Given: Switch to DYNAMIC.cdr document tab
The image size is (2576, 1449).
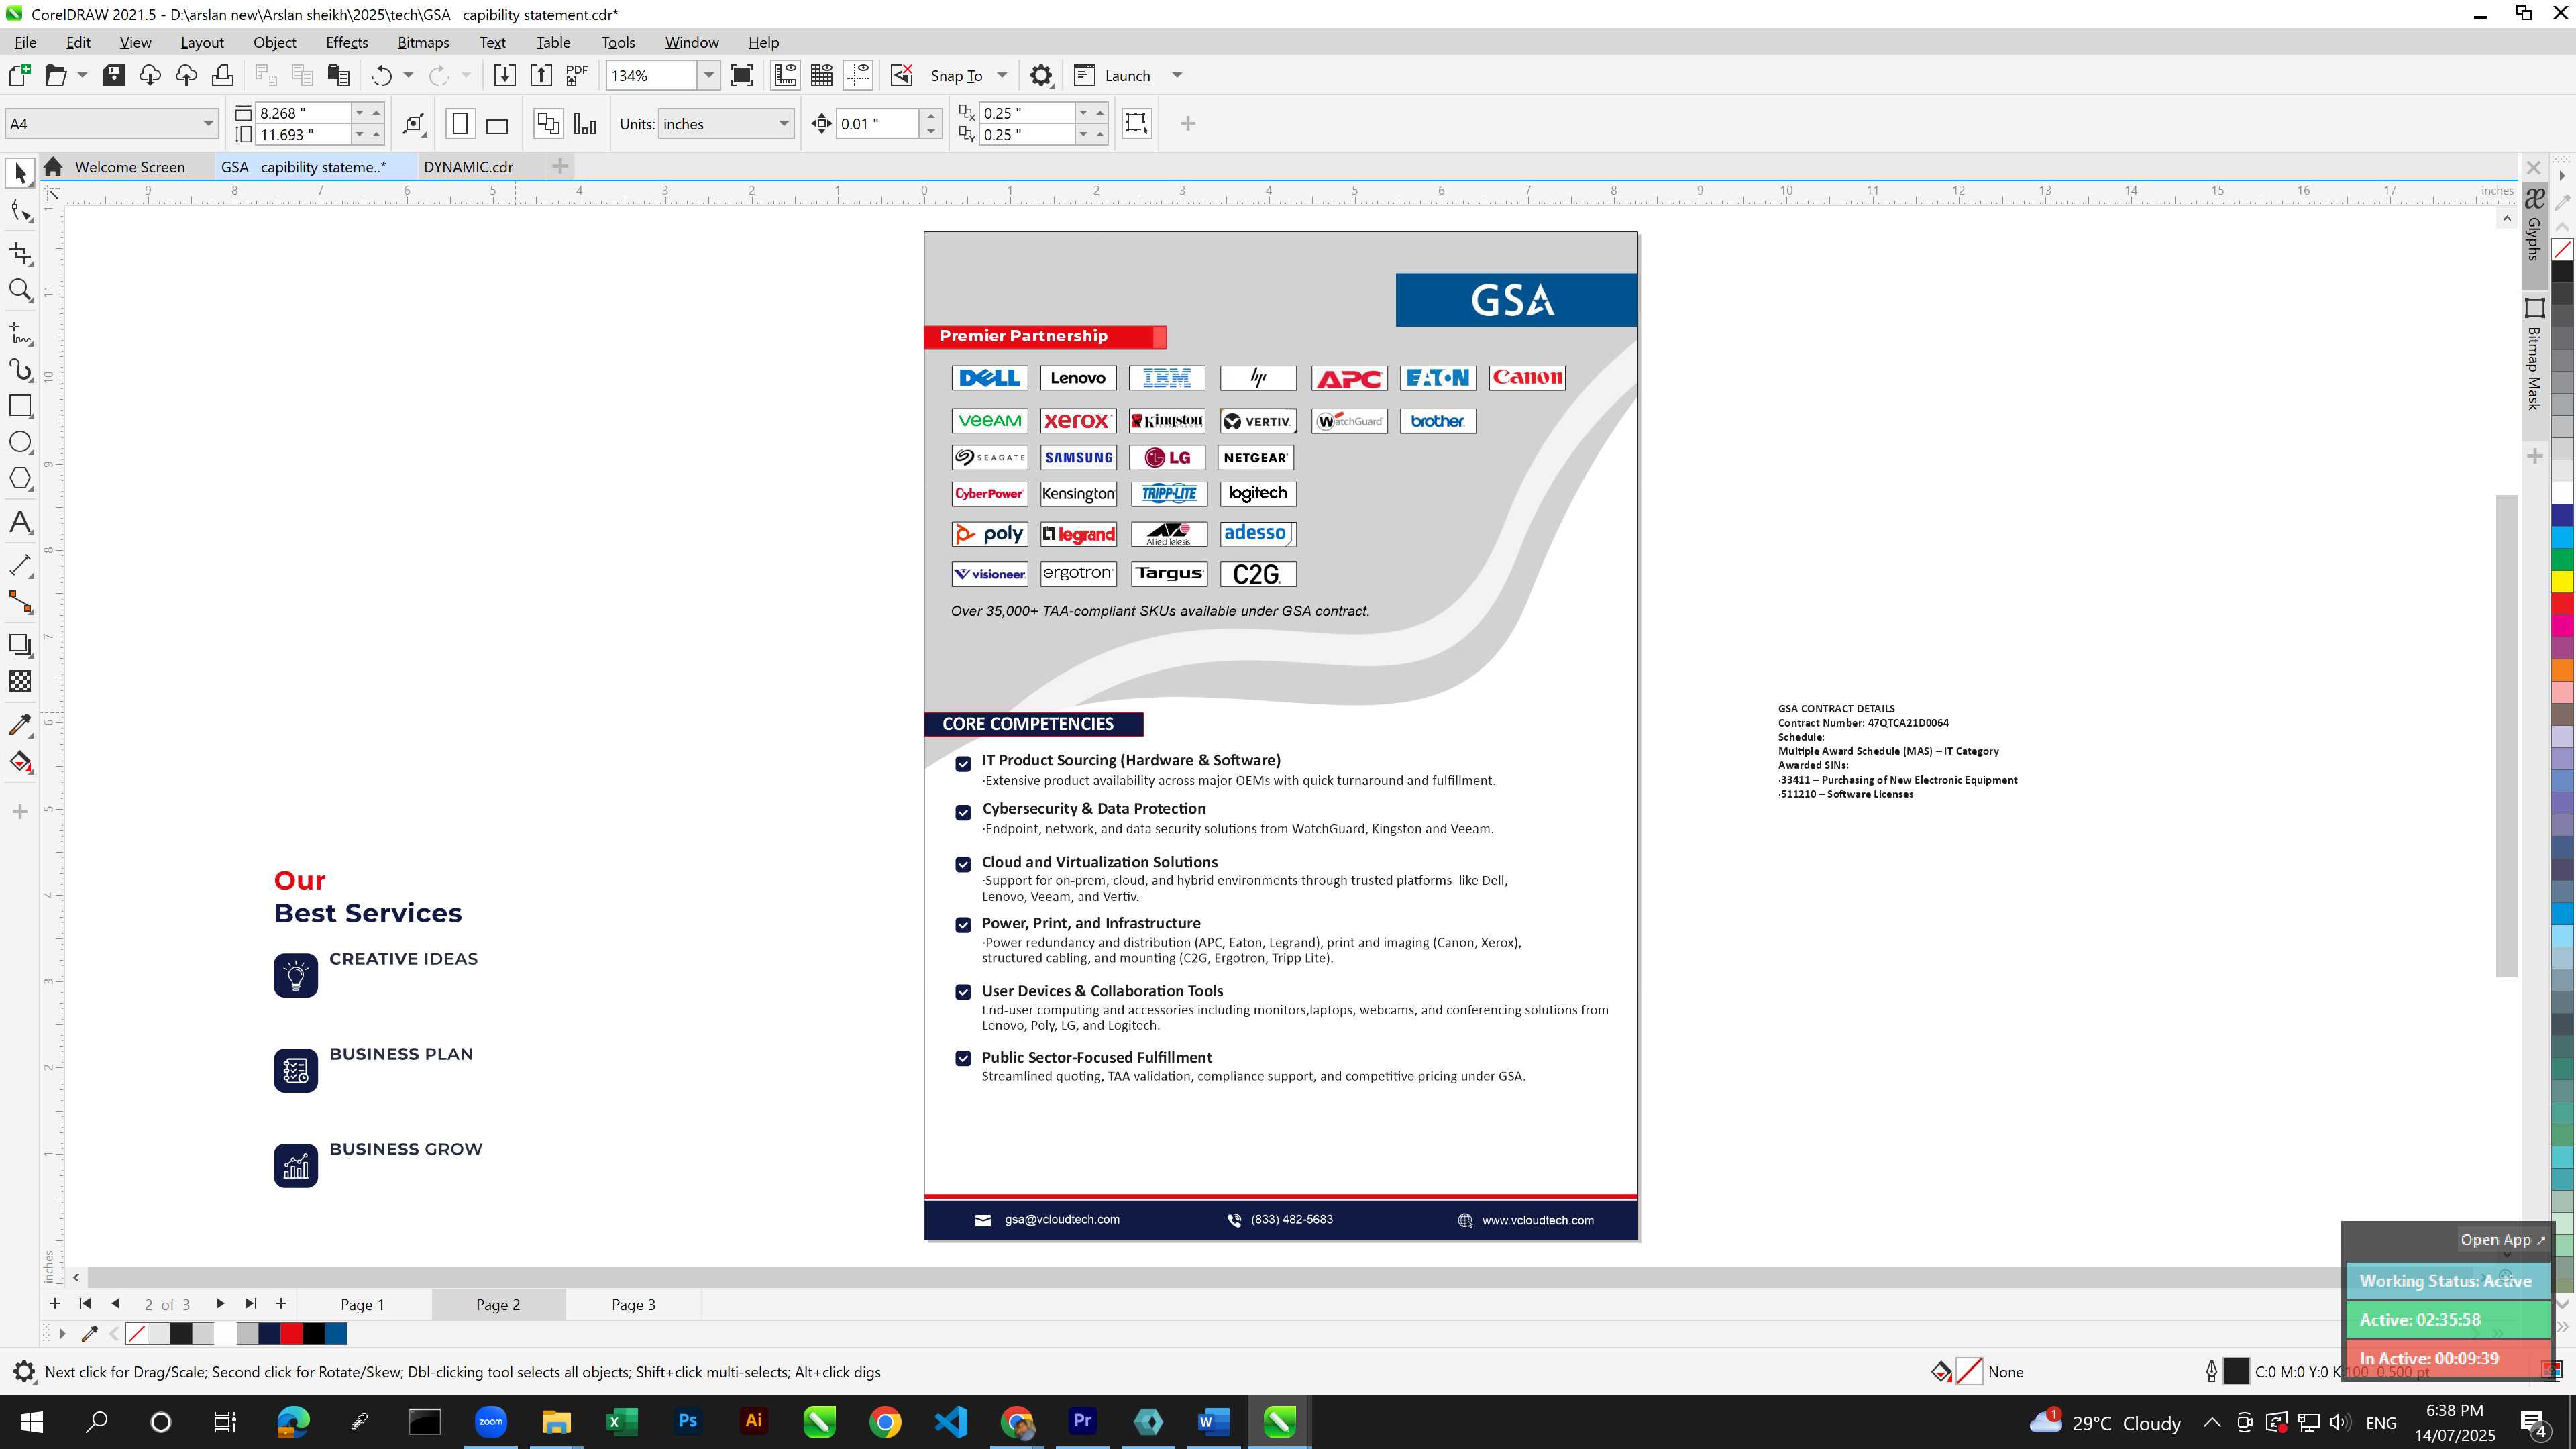Looking at the screenshot, I should click(x=468, y=167).
